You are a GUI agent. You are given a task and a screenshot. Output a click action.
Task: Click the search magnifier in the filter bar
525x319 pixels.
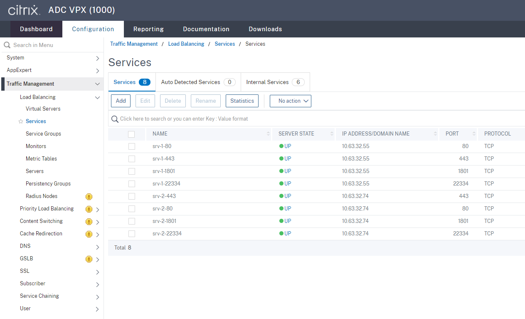pos(115,119)
